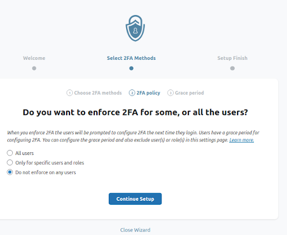Go to Choose 2FA methods sub-step
The image size is (287, 235).
coord(94,93)
